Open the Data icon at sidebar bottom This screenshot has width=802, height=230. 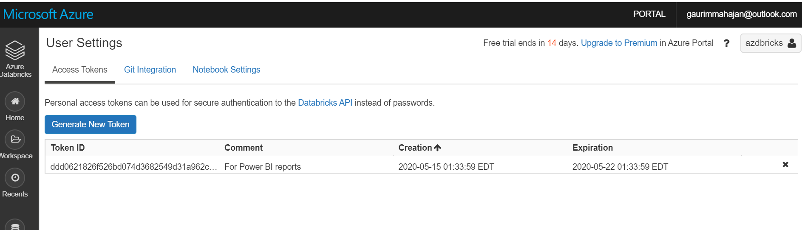tap(15, 226)
